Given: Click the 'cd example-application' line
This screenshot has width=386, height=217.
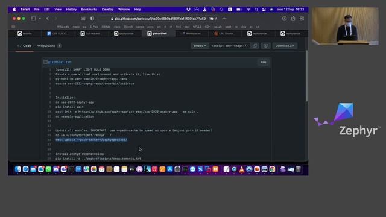Looking at the screenshot, I should point(75,116).
